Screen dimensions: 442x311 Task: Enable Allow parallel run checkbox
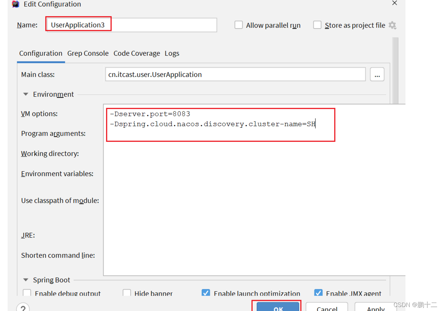pos(239,25)
